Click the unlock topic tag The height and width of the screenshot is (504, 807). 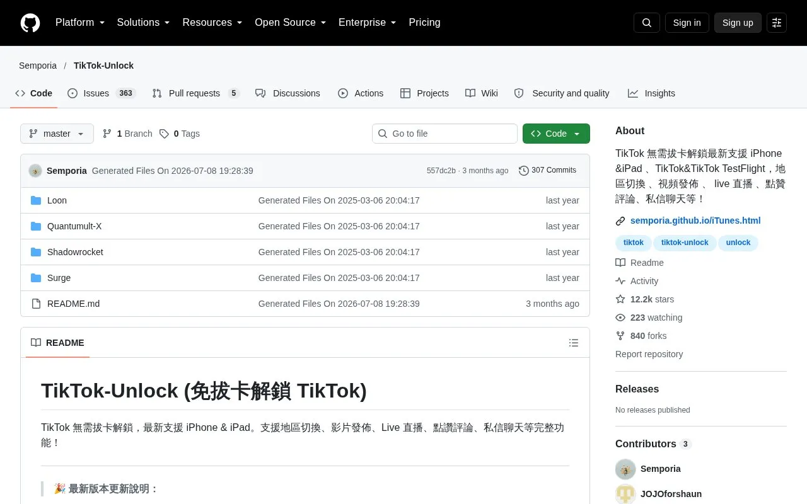(x=738, y=243)
